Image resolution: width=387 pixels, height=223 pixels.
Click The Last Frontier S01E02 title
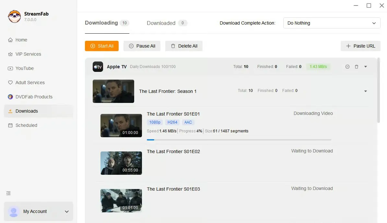173,151
